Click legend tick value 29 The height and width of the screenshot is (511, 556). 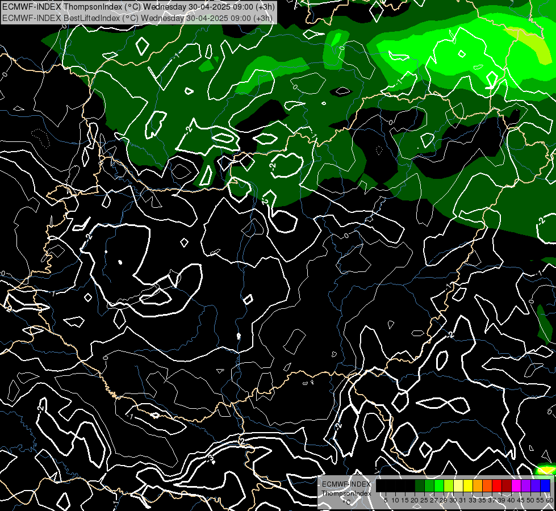click(x=444, y=500)
